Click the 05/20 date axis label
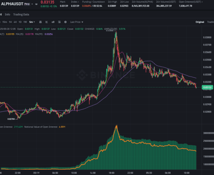214x175 pixels. click(x=149, y=173)
